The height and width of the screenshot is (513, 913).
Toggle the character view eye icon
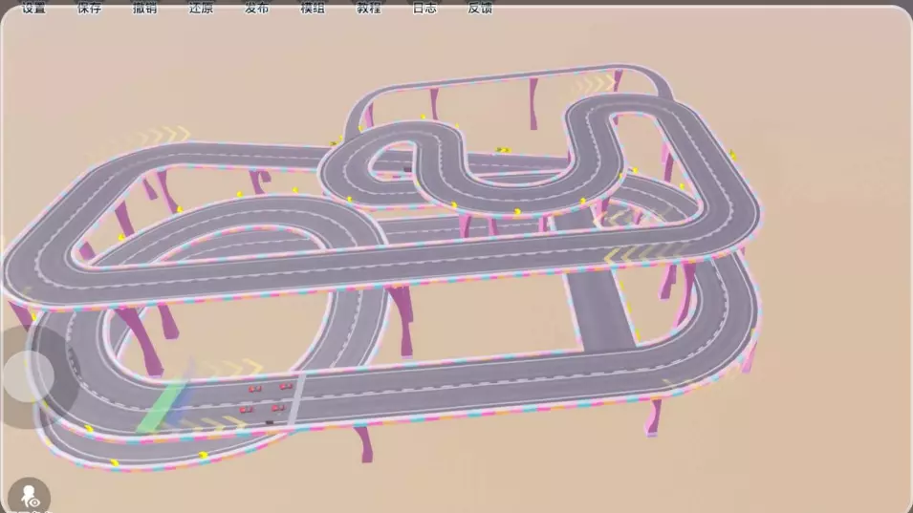point(28,497)
